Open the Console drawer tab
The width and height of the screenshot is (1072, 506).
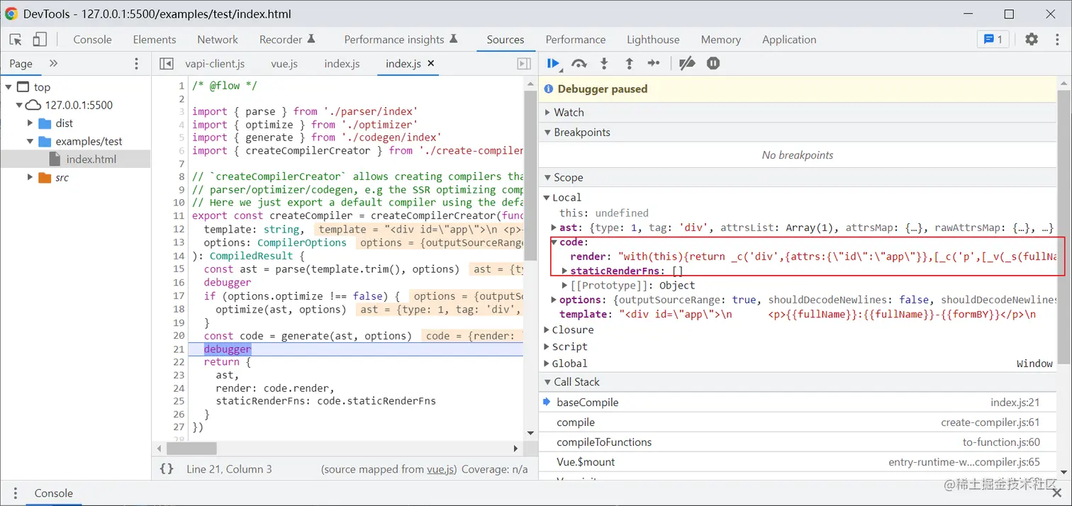pos(54,493)
